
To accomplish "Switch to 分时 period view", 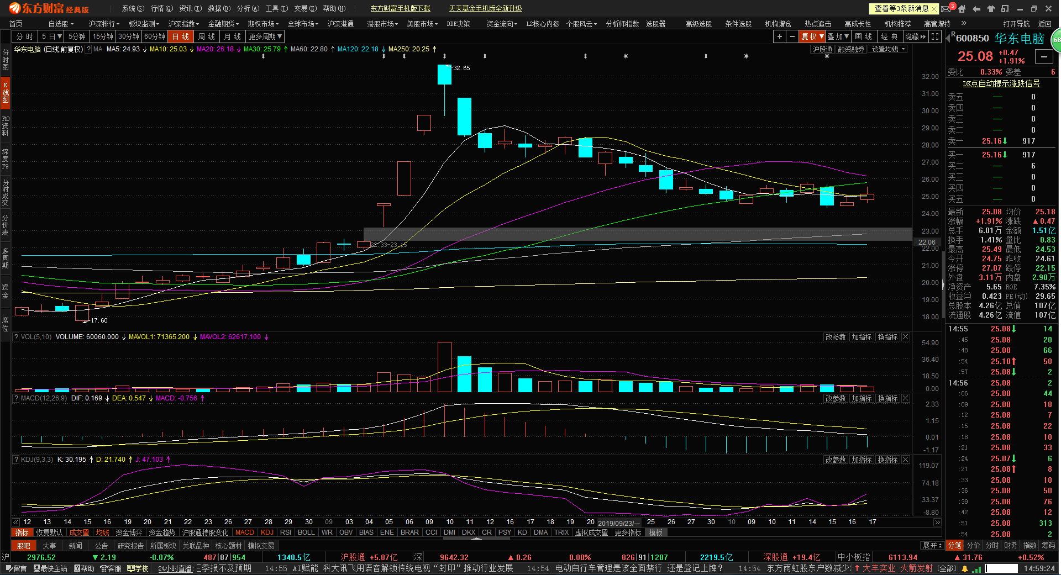I will point(25,36).
